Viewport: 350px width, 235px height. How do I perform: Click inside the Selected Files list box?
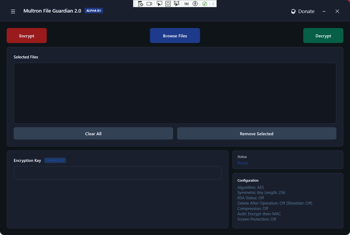pyautogui.click(x=175, y=93)
